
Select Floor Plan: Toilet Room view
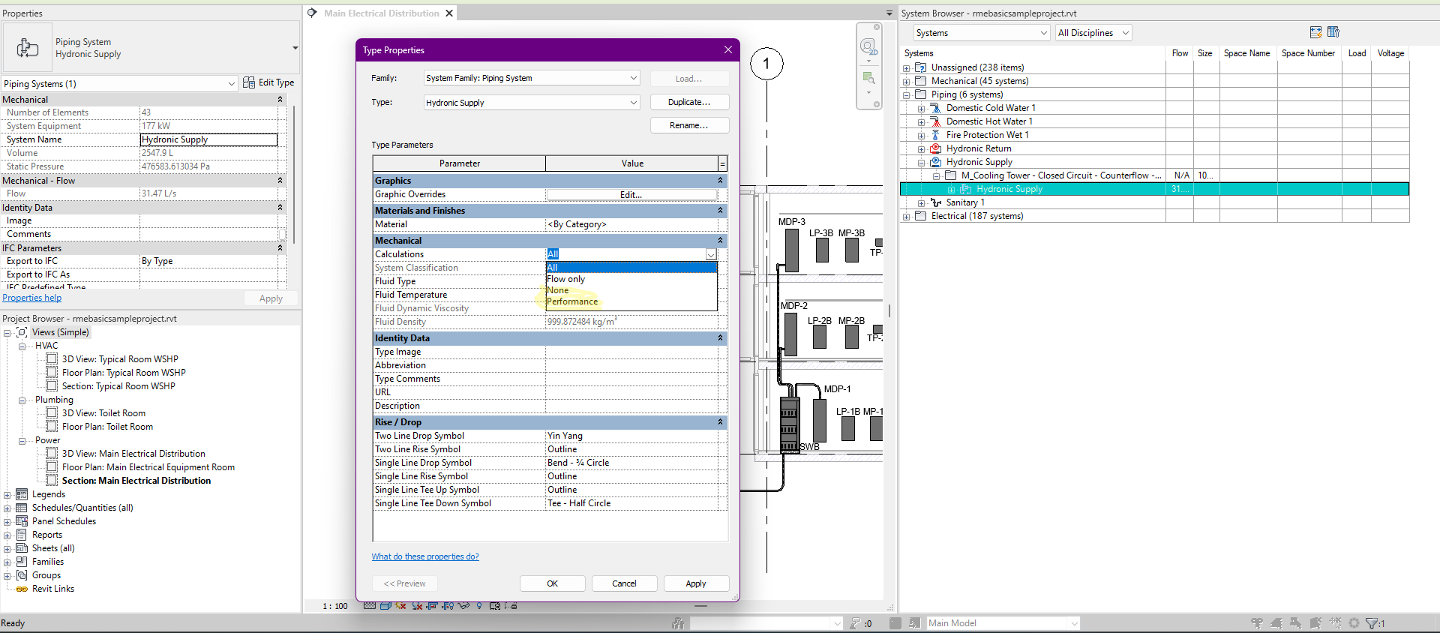click(107, 427)
